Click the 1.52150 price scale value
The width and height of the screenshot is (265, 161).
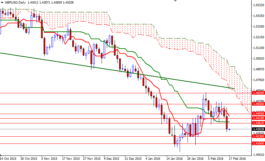(x=258, y=37)
